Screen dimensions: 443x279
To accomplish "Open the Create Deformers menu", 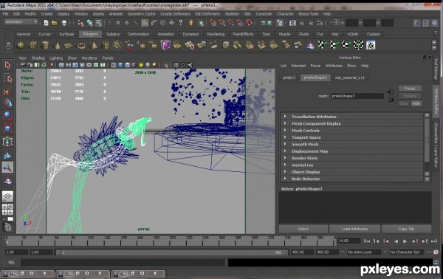I will click(x=175, y=14).
